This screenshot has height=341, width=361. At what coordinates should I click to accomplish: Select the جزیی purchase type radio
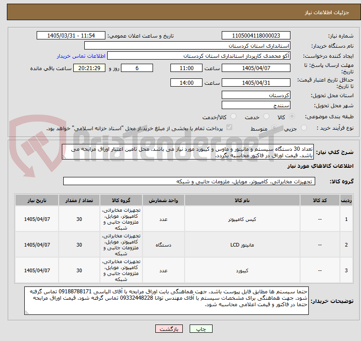click(304, 128)
